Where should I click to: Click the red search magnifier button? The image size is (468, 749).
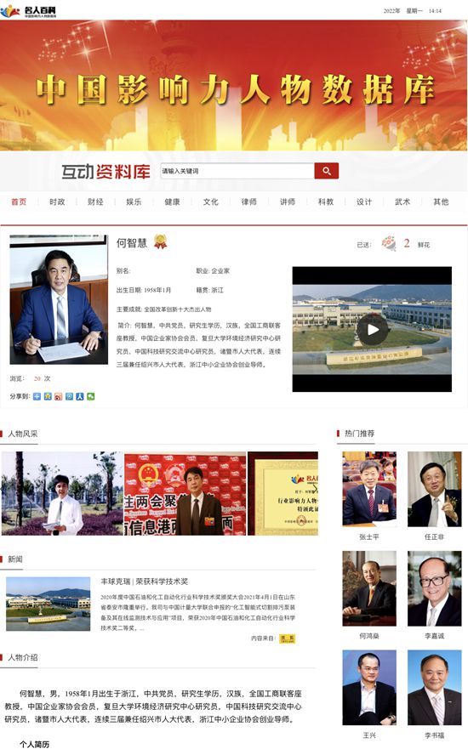(x=327, y=171)
